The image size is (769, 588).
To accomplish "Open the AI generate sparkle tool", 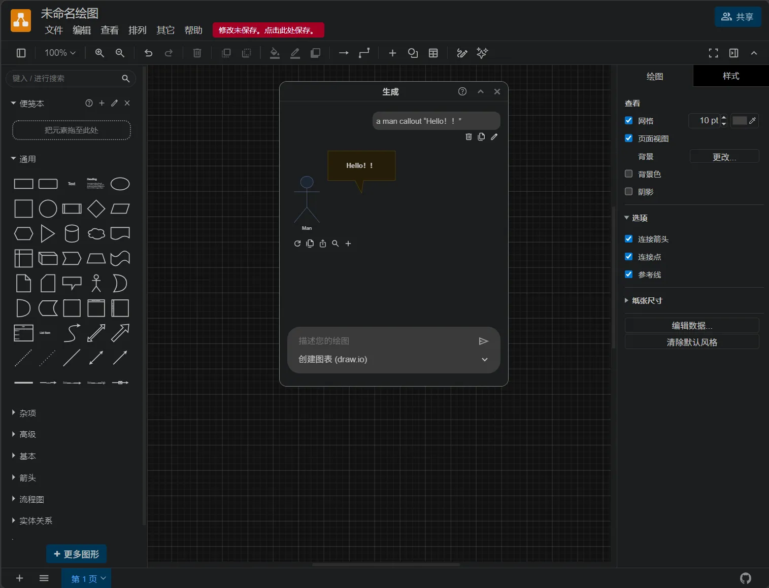I will pos(482,53).
